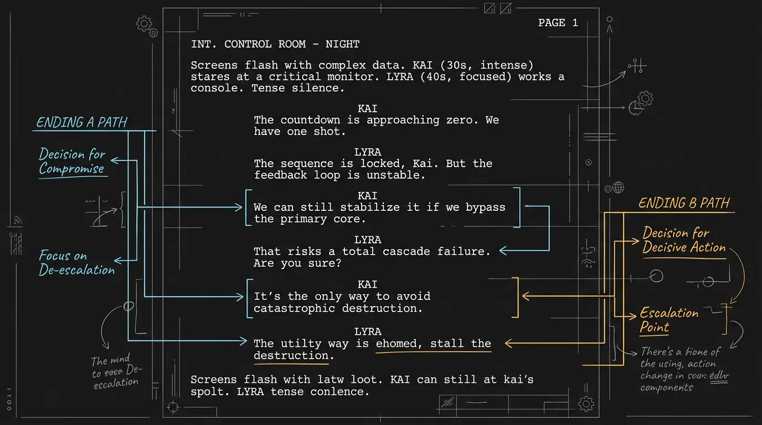
Task: Click the line 'spolt. LYRA tense conlence.'
Action: click(280, 392)
